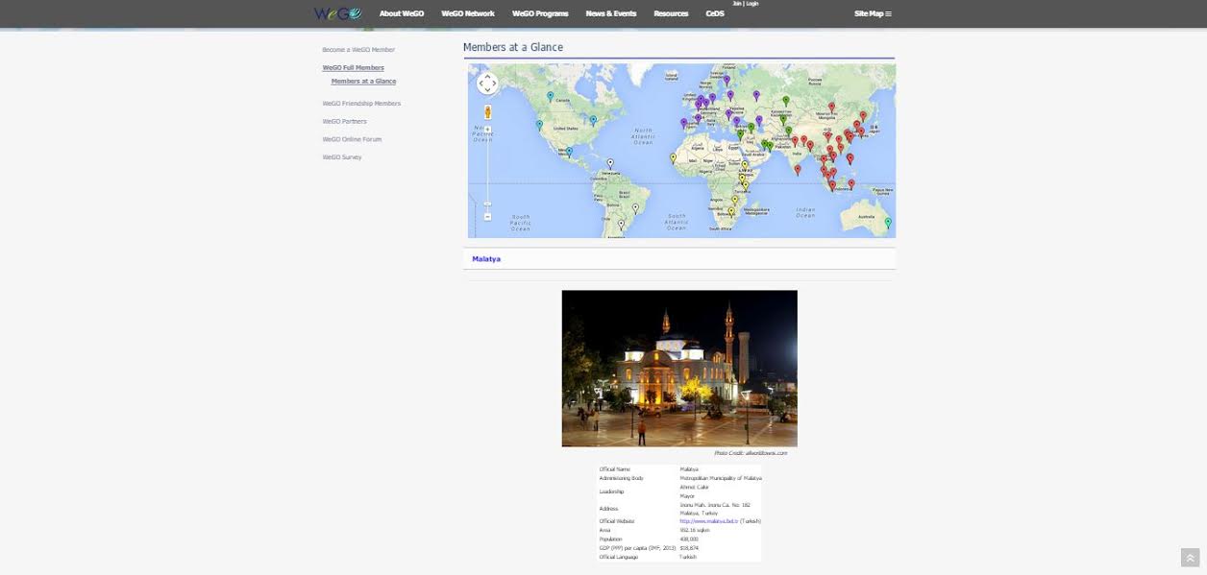Viewport: 1207px width, 575px height.
Task: Select the Street View pegman icon
Action: (x=487, y=111)
